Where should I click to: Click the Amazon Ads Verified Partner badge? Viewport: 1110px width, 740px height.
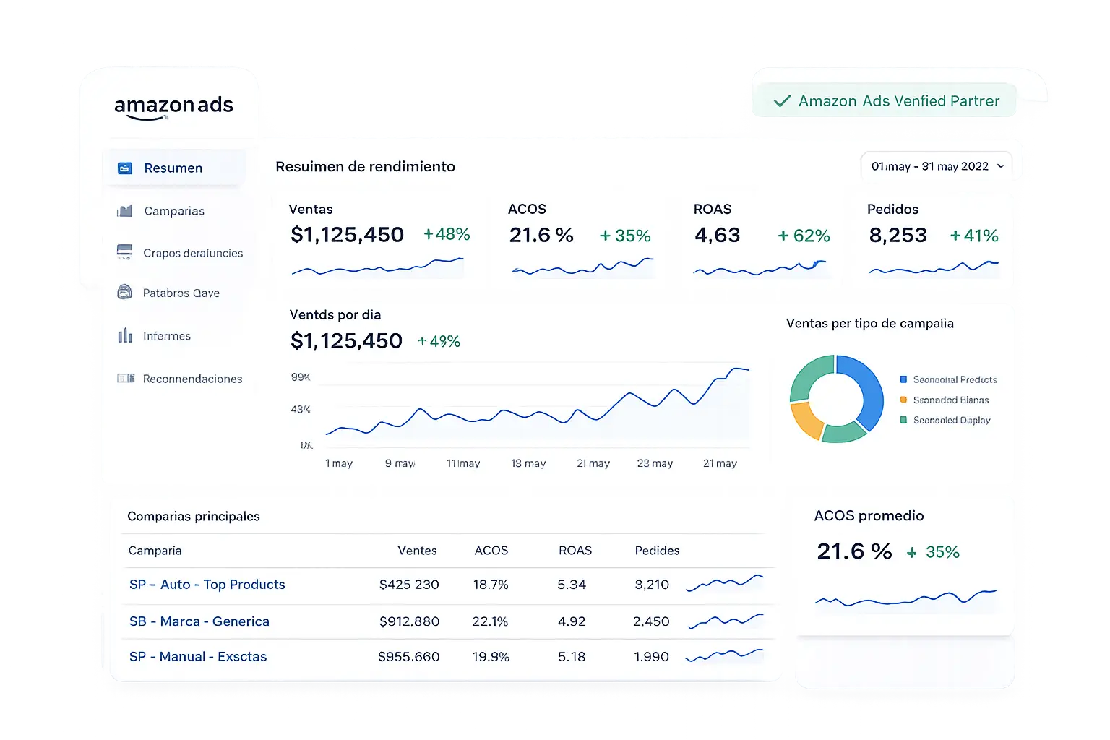tap(885, 101)
